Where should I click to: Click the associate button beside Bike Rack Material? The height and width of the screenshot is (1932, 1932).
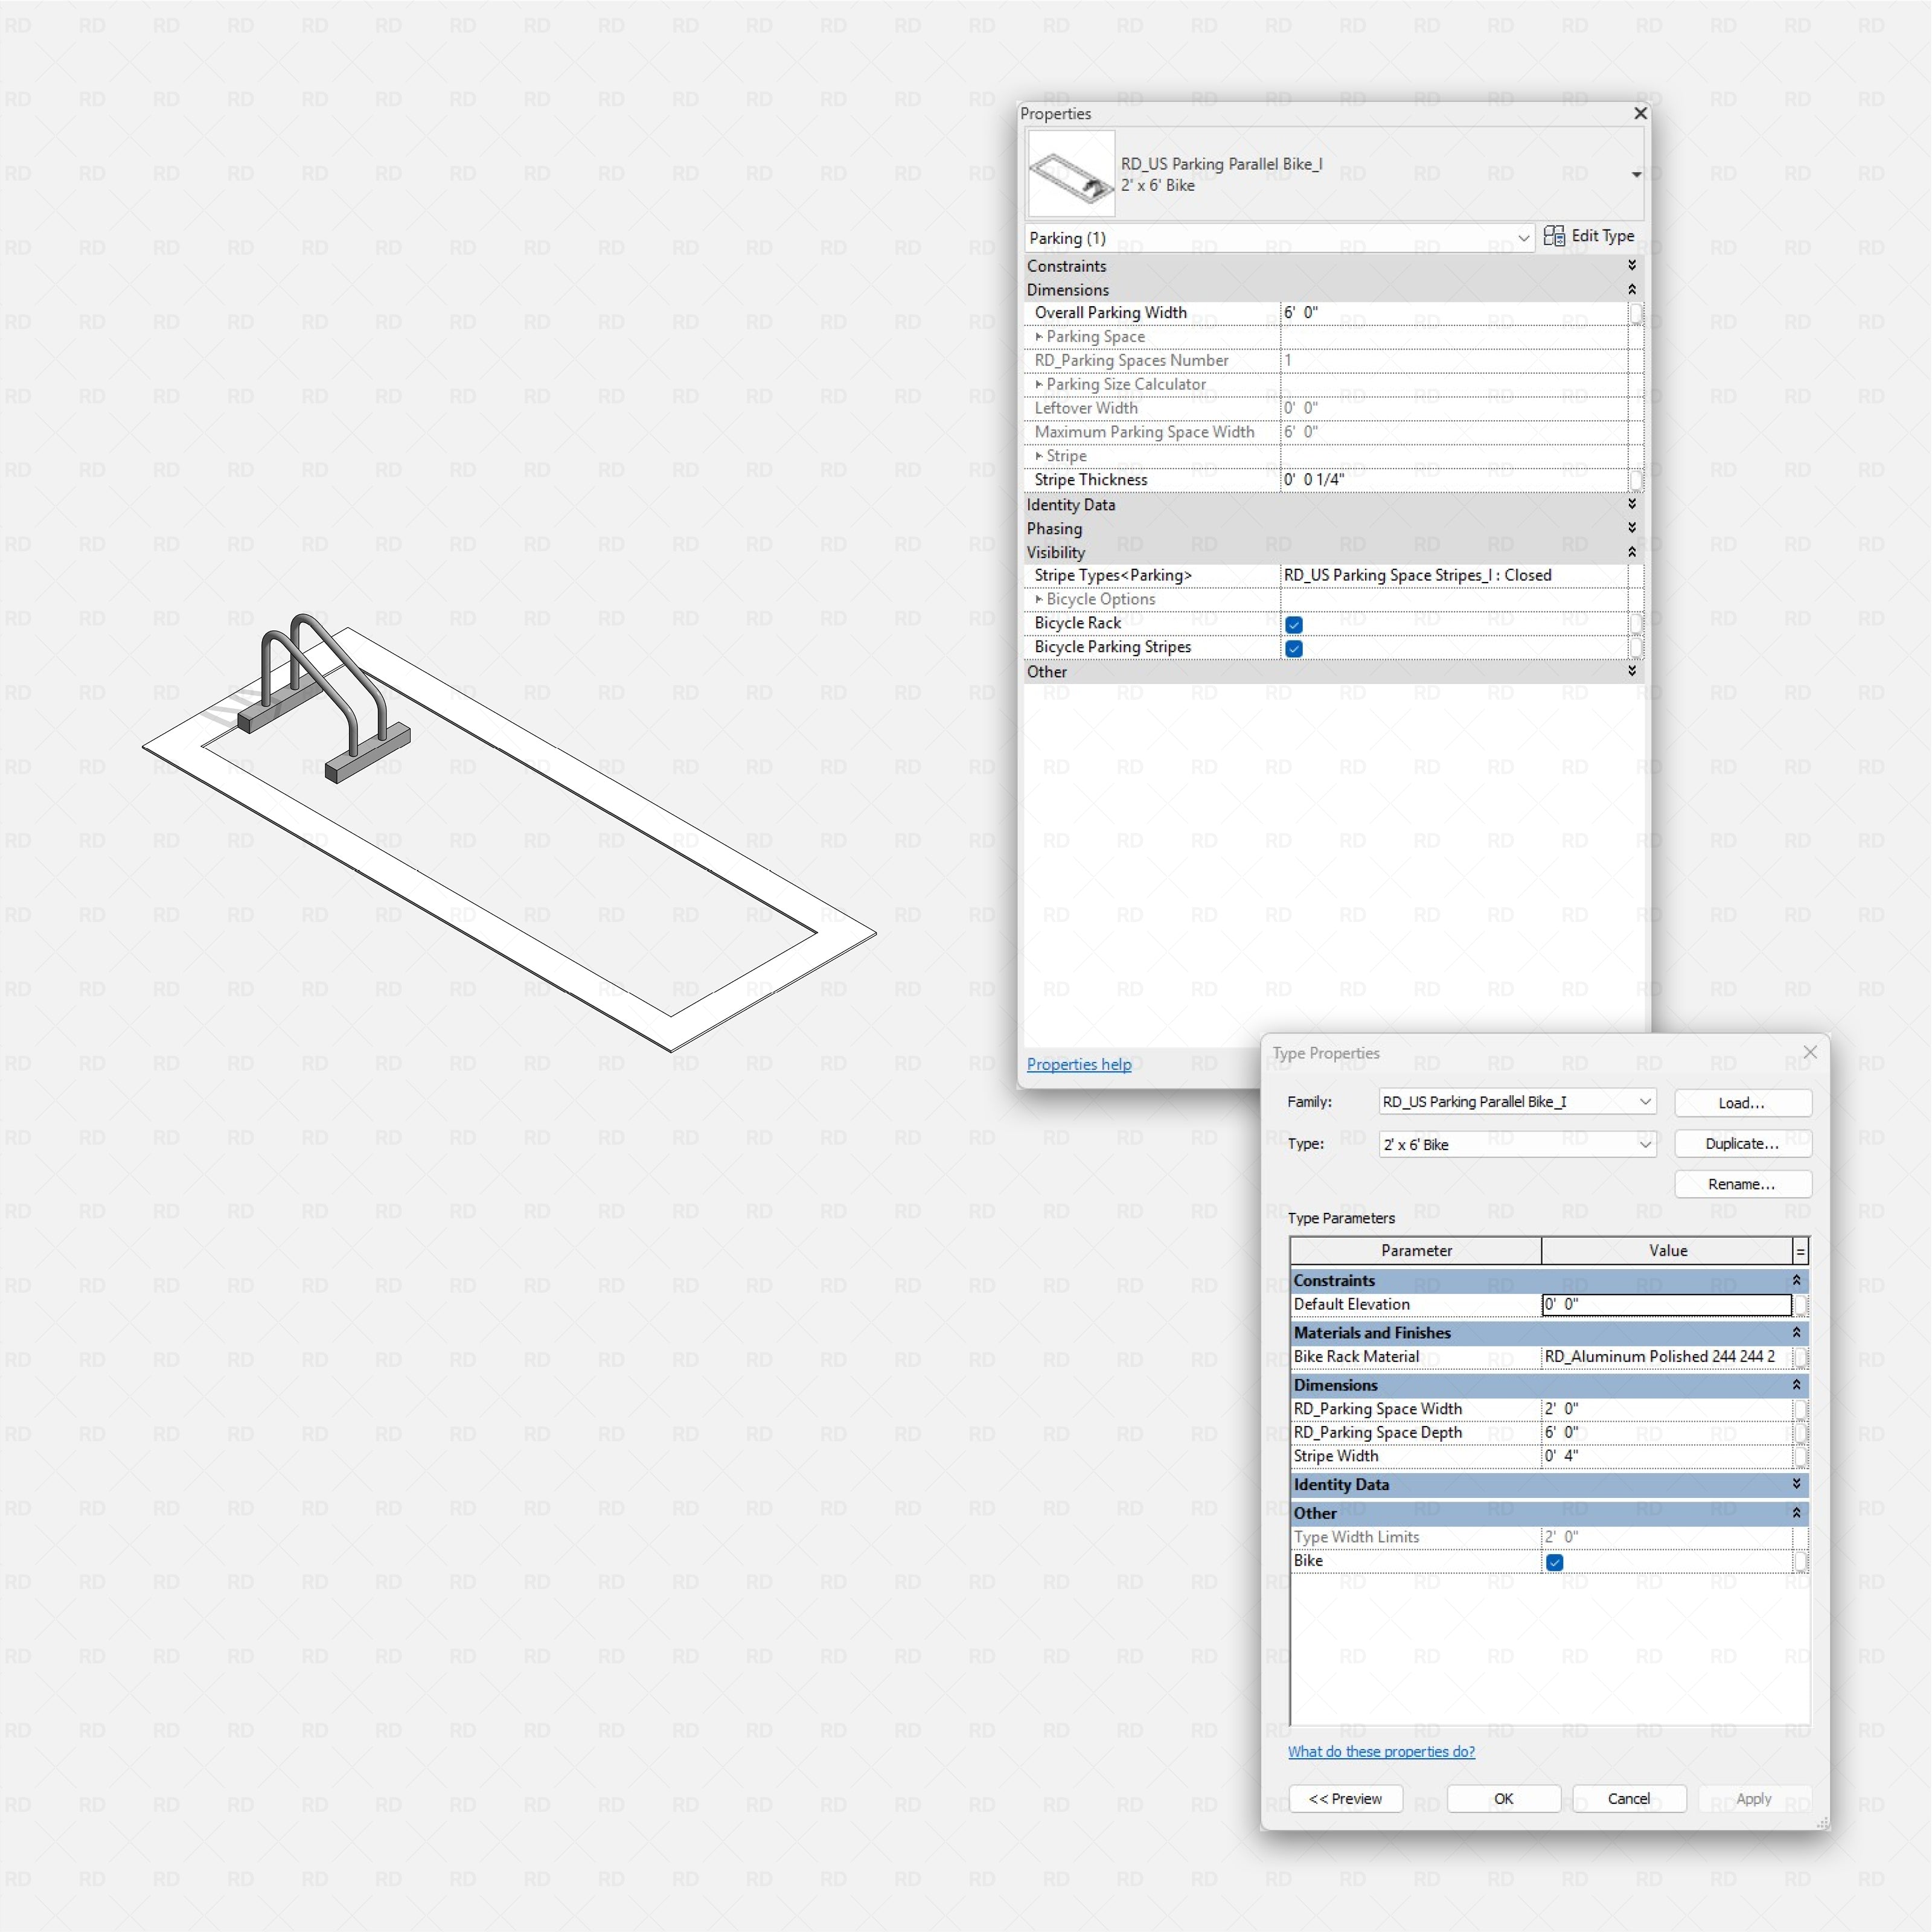[1800, 1357]
